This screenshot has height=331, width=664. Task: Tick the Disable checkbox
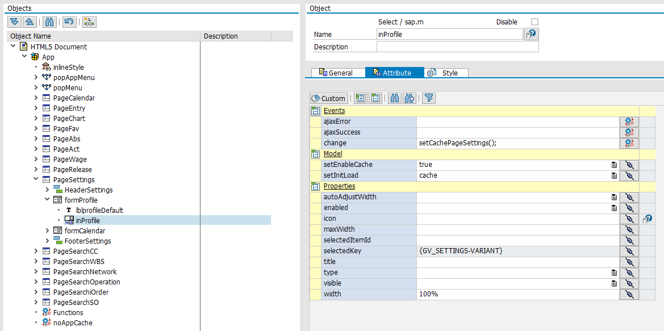tap(534, 22)
